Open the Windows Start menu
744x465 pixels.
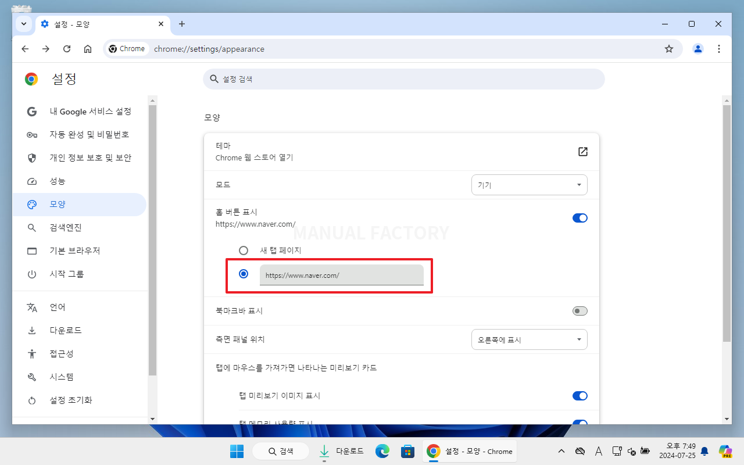point(237,451)
